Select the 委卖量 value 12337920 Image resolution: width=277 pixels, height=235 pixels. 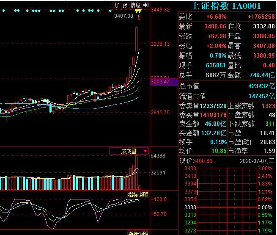pos(213,106)
